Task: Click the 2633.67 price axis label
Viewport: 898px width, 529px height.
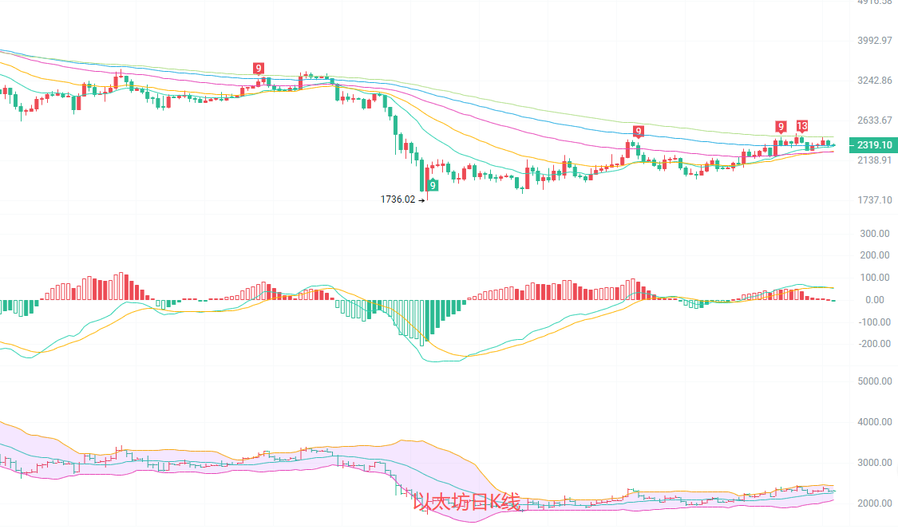Action: 875,120
